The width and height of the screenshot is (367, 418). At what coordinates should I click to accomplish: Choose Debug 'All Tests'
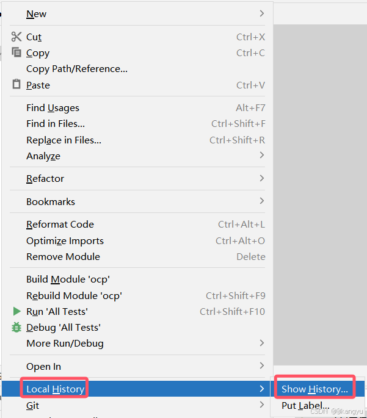click(x=137, y=328)
